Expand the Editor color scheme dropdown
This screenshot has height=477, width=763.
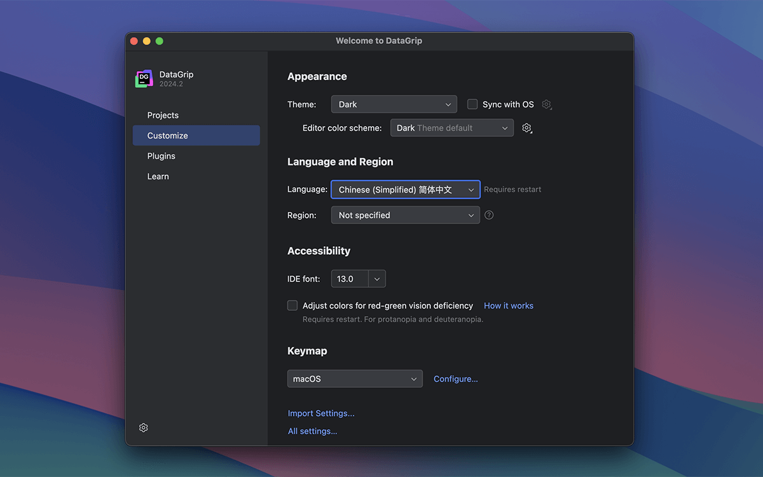452,128
